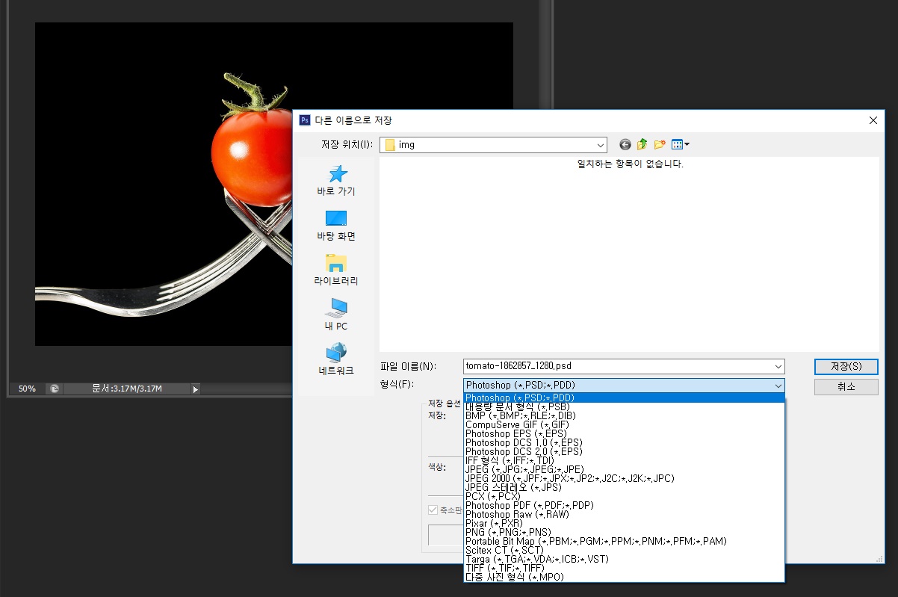The height and width of the screenshot is (597, 898).
Task: Click the Save (저장) button
Action: (846, 367)
